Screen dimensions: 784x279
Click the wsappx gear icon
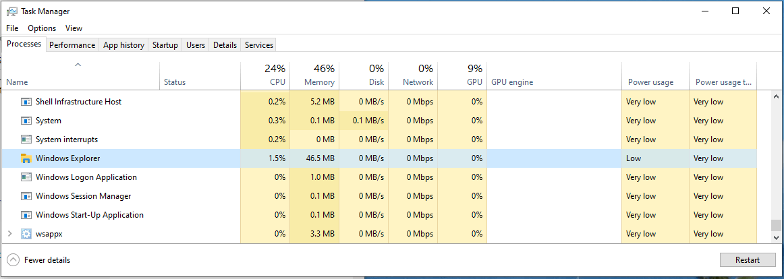(x=26, y=234)
